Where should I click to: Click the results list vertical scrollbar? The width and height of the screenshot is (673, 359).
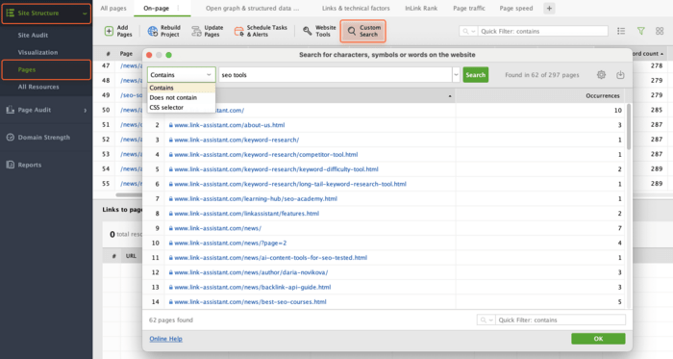(629, 127)
